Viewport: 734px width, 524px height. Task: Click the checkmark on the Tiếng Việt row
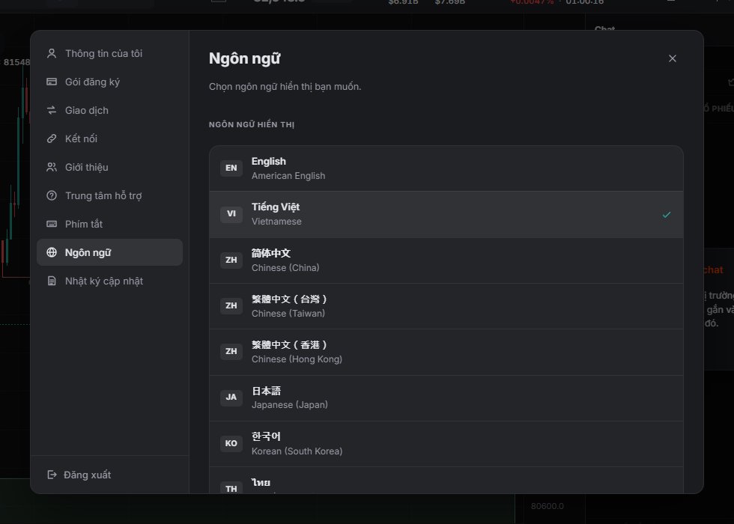[667, 215]
